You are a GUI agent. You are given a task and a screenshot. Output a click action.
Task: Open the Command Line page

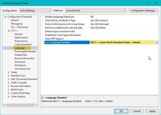pyautogui.click(x=22, y=69)
